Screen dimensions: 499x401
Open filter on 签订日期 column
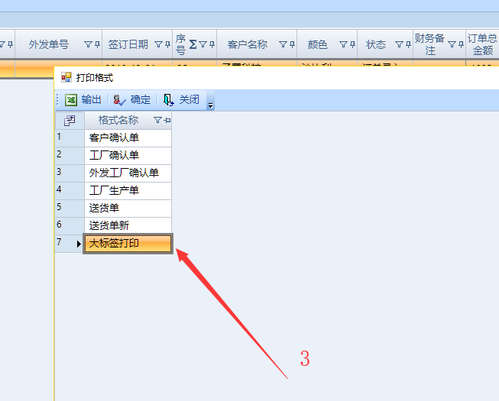pos(158,45)
